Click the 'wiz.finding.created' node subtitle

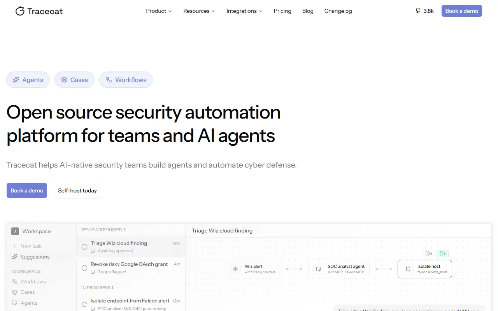pyautogui.click(x=260, y=272)
